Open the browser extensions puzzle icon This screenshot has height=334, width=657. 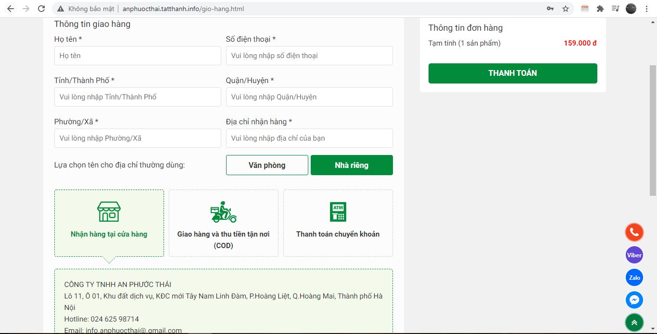(600, 9)
